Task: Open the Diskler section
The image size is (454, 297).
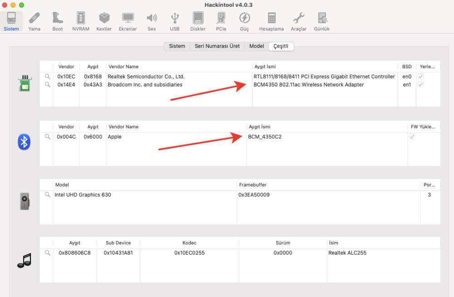Action: [x=198, y=21]
